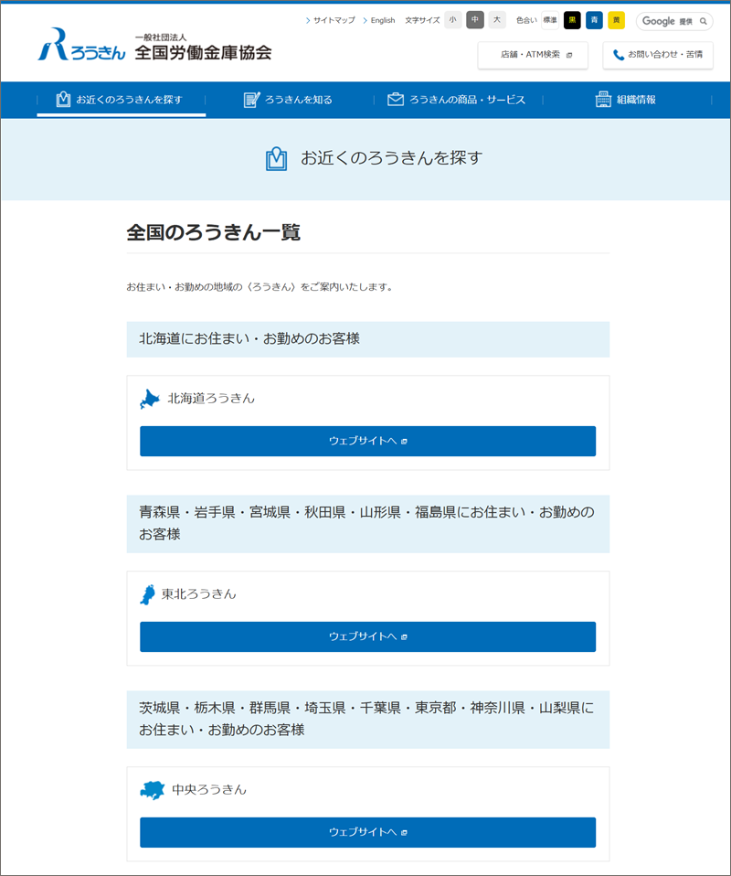Click the Google search input field
731x876 pixels.
[x=667, y=21]
